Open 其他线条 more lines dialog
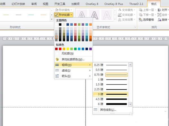169x126 pixels. (x=108, y=110)
